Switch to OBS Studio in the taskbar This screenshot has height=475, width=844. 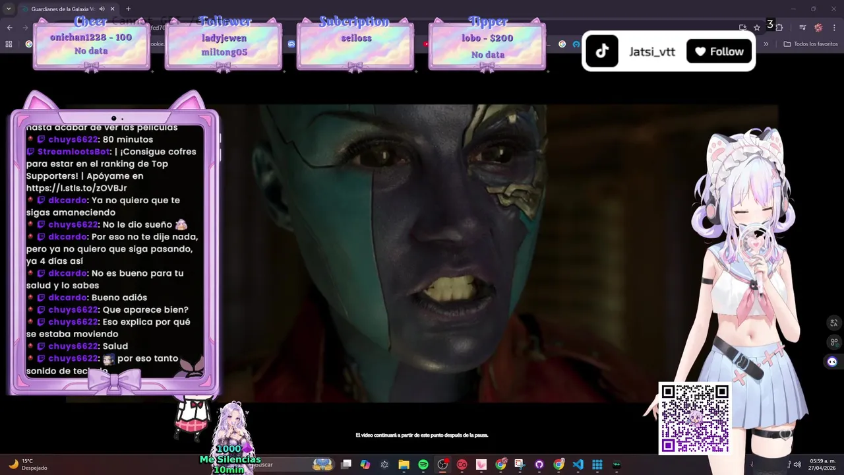[x=442, y=464]
